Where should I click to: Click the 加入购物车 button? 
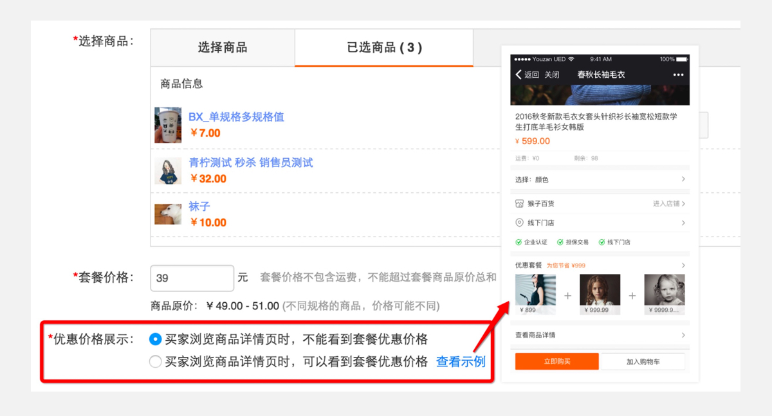(x=643, y=361)
